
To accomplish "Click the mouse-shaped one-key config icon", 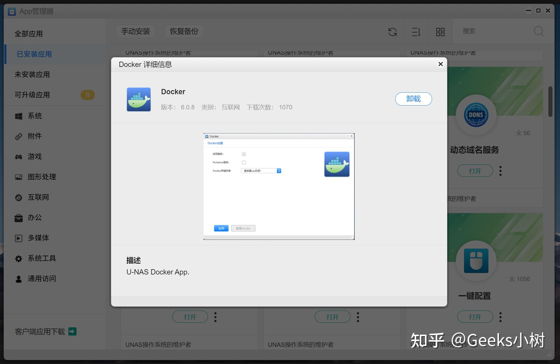I will tap(476, 261).
